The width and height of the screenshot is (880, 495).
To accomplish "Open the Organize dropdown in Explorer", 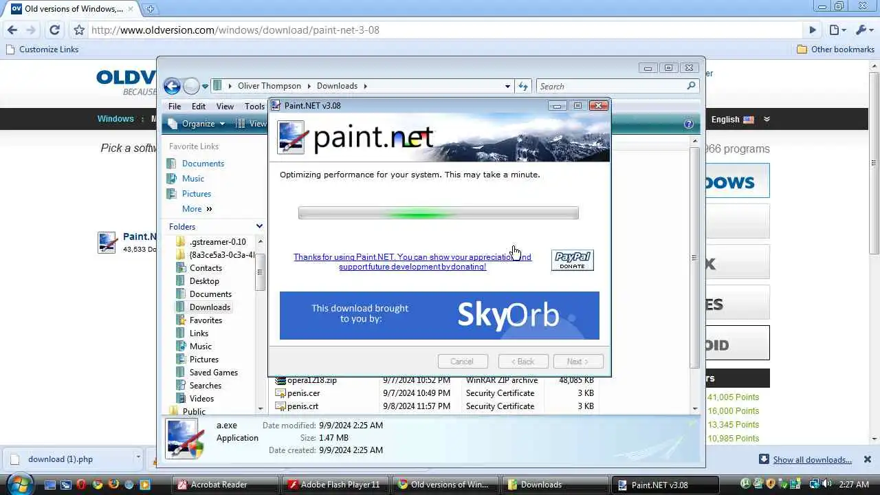I will pos(197,124).
